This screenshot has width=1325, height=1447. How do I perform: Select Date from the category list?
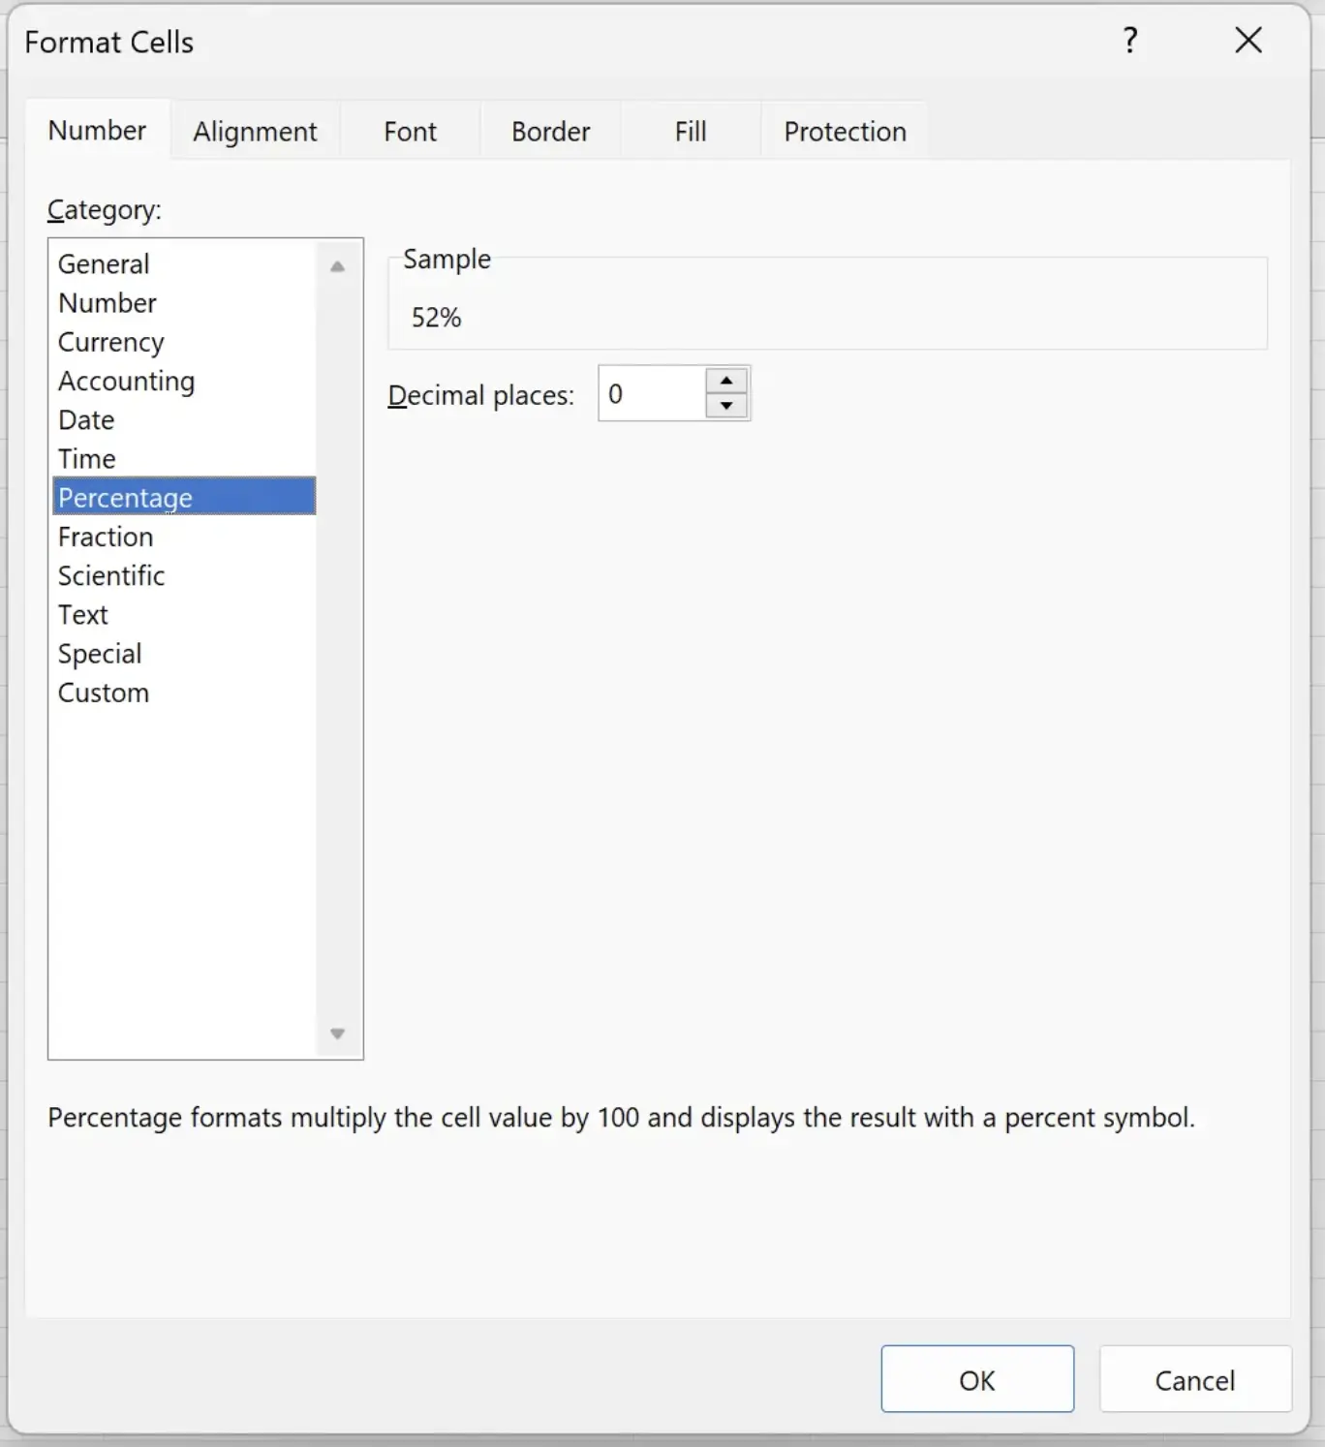[86, 420]
